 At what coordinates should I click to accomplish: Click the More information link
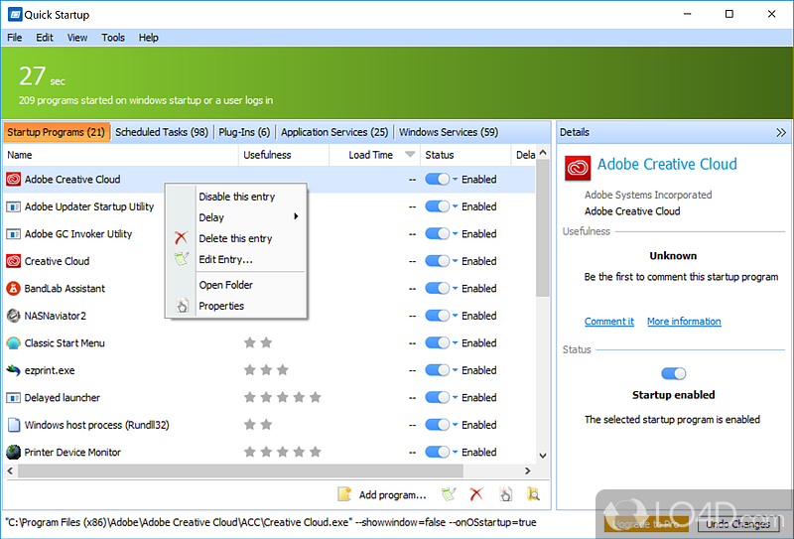click(684, 322)
